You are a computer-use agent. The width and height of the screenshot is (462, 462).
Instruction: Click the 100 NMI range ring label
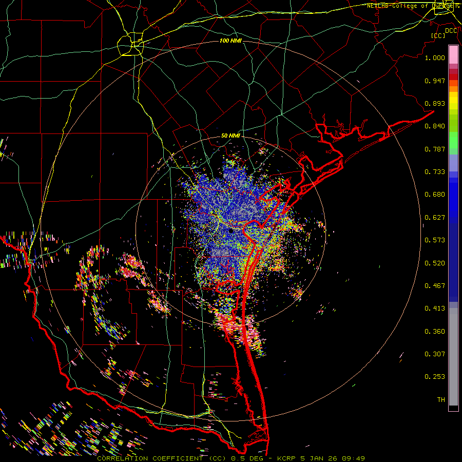[230, 41]
